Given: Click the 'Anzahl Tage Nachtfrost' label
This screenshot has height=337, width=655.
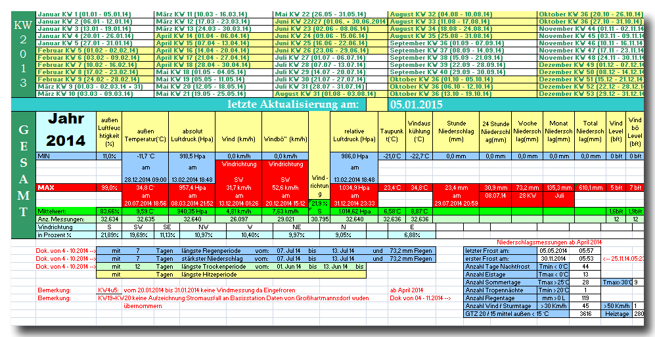Looking at the screenshot, I should [501, 267].
